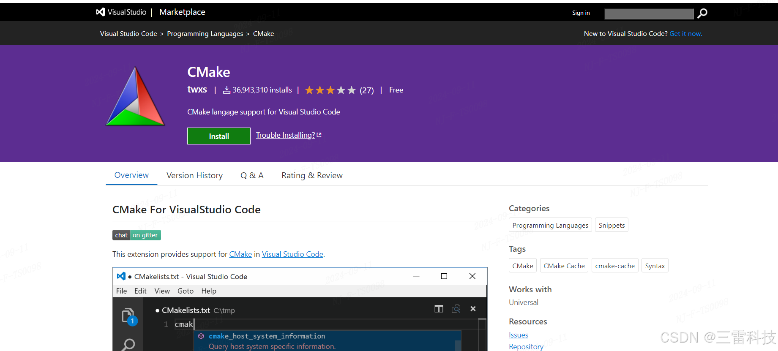Open the CMake link in description
778x351 pixels.
[x=240, y=254]
